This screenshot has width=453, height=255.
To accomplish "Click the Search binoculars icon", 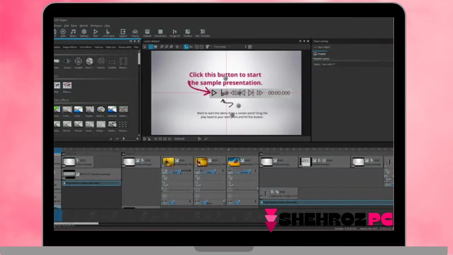I will click(135, 32).
